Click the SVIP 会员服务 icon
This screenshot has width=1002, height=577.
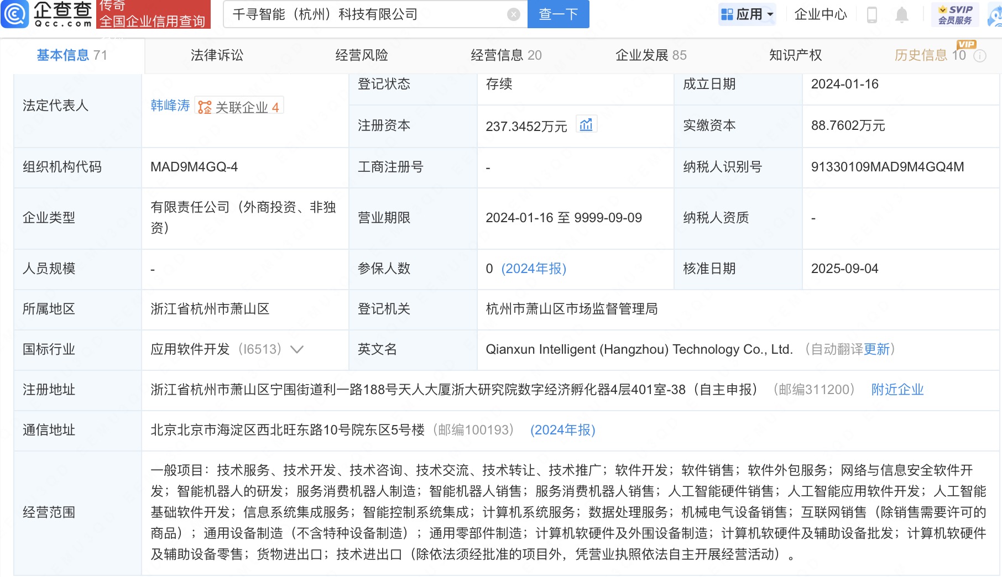[x=954, y=14]
